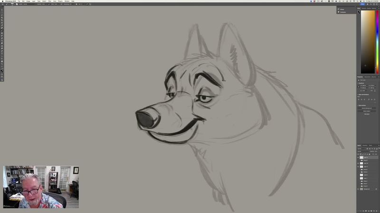Create a new group folder icon
Screen dimensions: 380x213
(371, 211)
